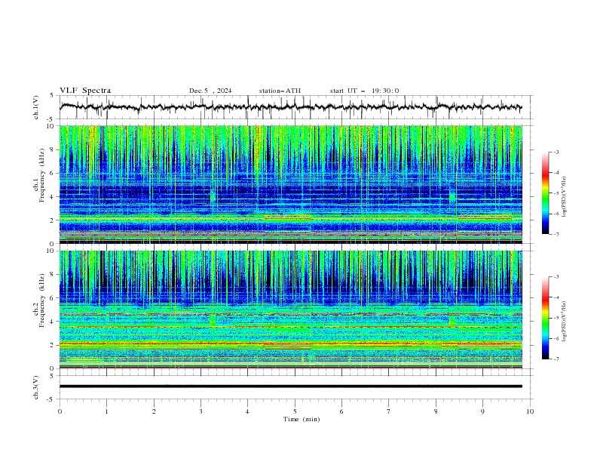Click time axis tick label "6"
The height and width of the screenshot is (462, 597).
point(341,411)
